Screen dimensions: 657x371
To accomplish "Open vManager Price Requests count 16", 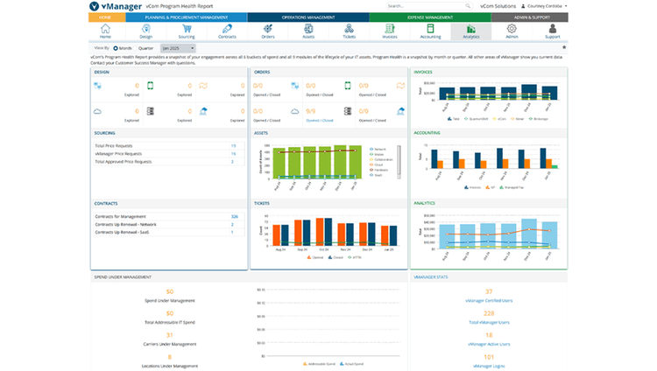I will tap(233, 154).
